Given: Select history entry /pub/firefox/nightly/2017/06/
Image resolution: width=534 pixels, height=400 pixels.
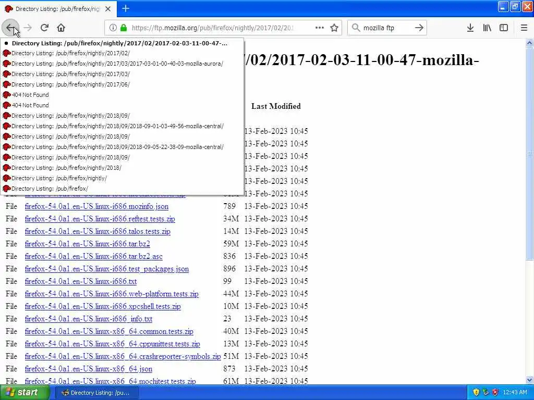Looking at the screenshot, I should (x=122, y=85).
